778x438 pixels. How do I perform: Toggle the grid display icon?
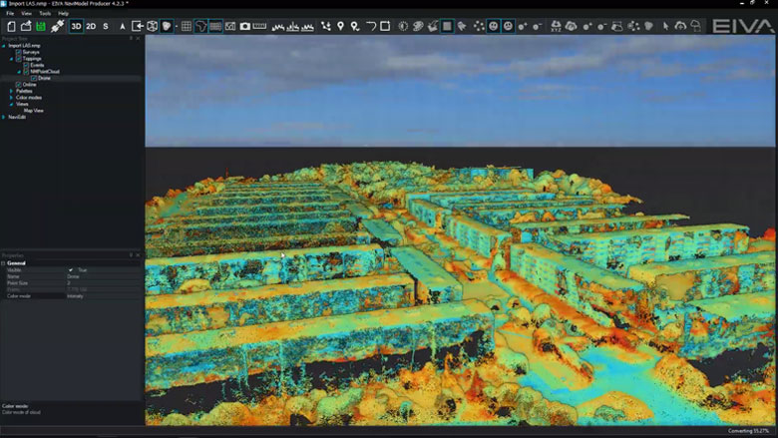coord(186,26)
